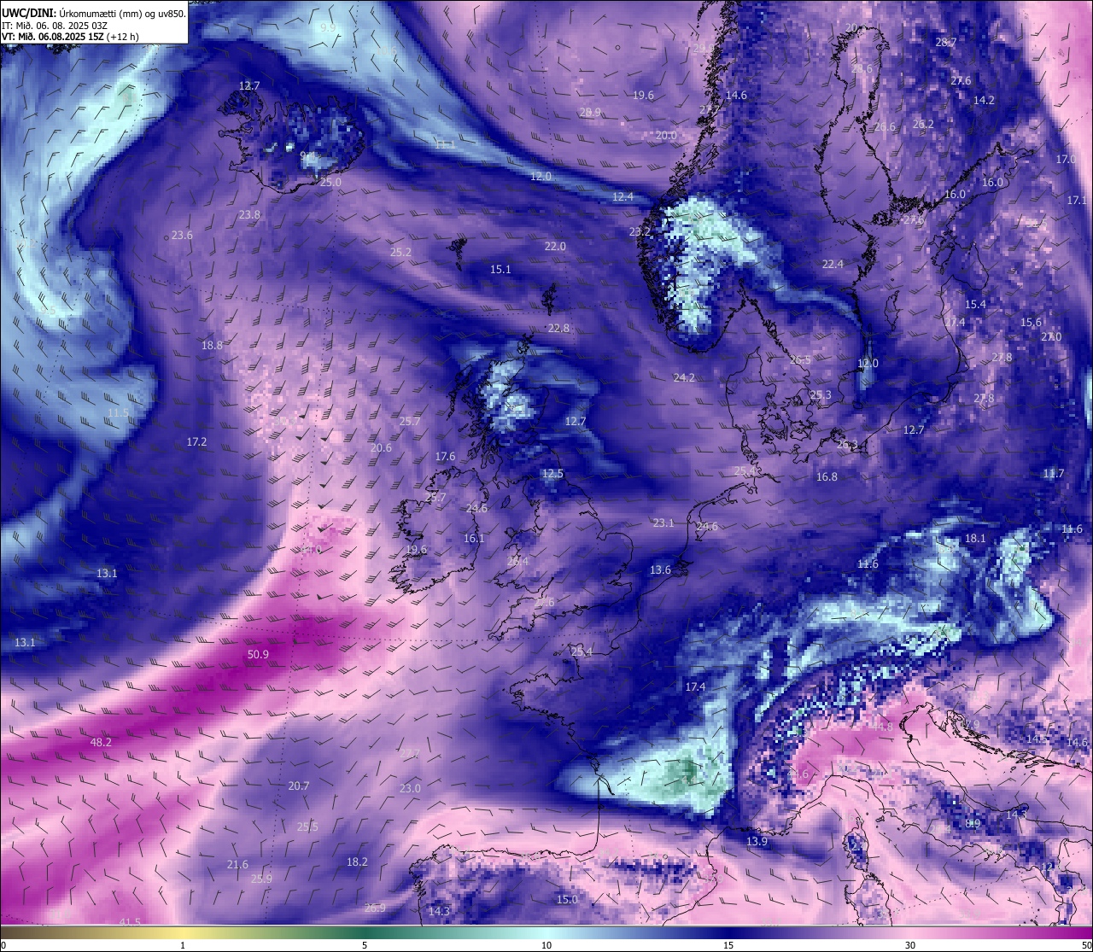1093x952 pixels.
Task: Click the 24.2 value in the North Sea
Action: coord(684,377)
